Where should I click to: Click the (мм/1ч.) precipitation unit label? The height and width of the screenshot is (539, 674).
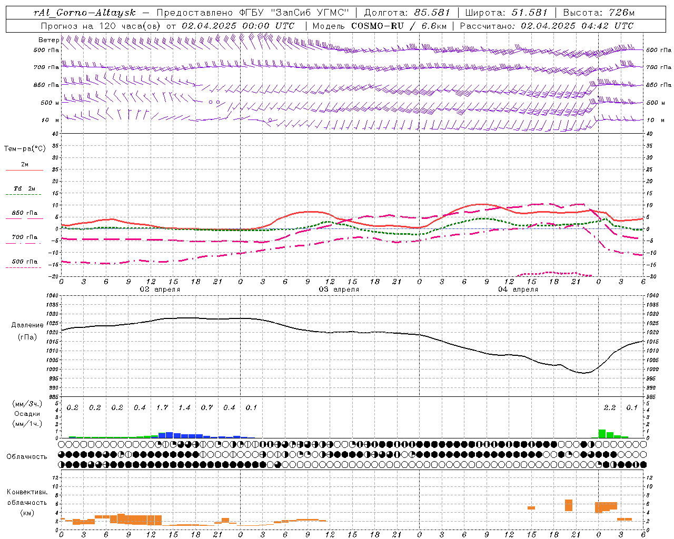(x=27, y=424)
